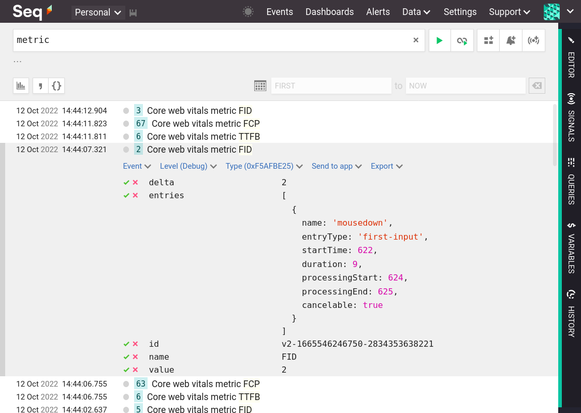Click the quote text mode icon
Image resolution: width=581 pixels, height=413 pixels.
point(40,86)
